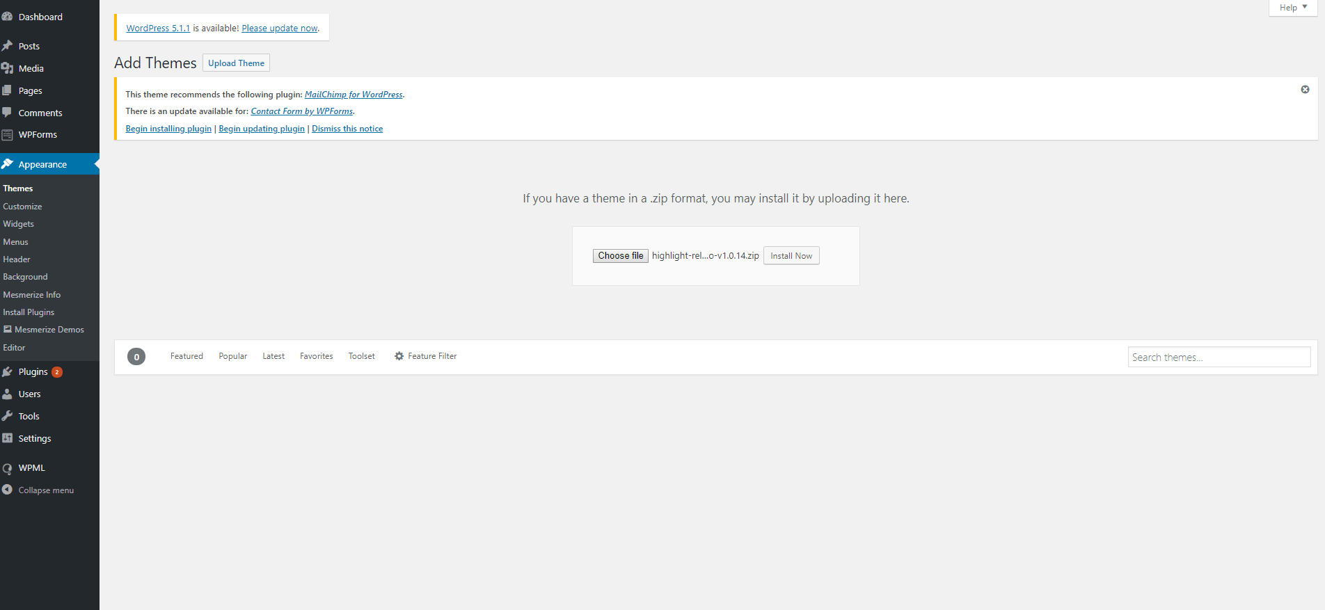Switch to the Popular themes tab
Image resolution: width=1325 pixels, height=610 pixels.
point(232,356)
